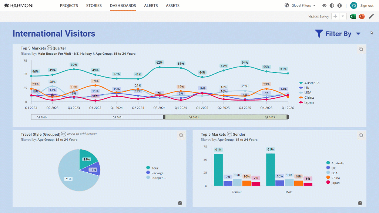Switch to the Alerts tab
This screenshot has height=213, width=379.
click(x=151, y=6)
